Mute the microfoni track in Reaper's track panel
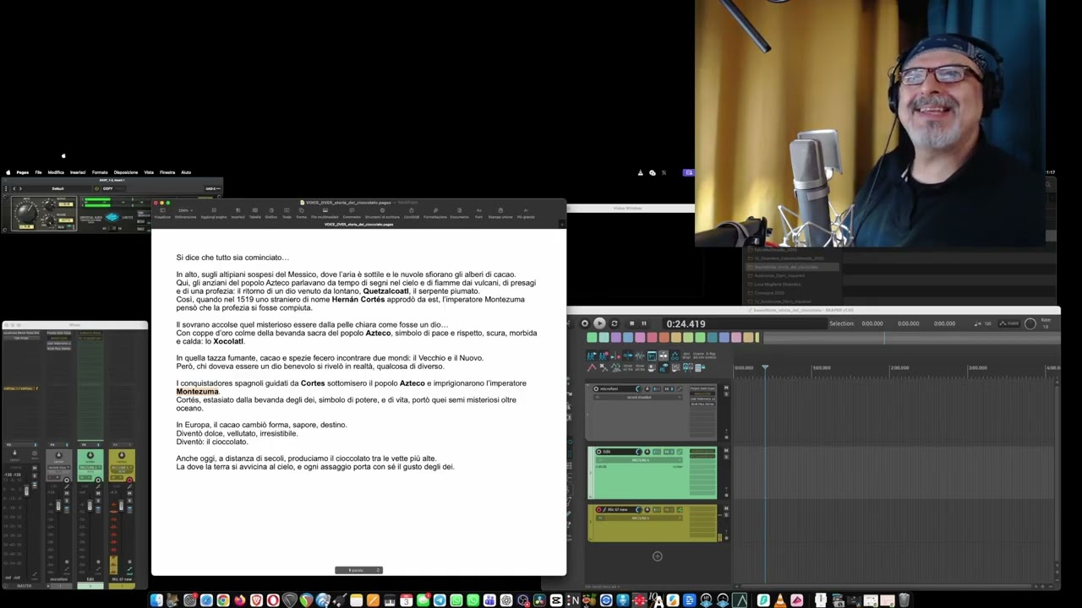The height and width of the screenshot is (608, 1082). 726,388
